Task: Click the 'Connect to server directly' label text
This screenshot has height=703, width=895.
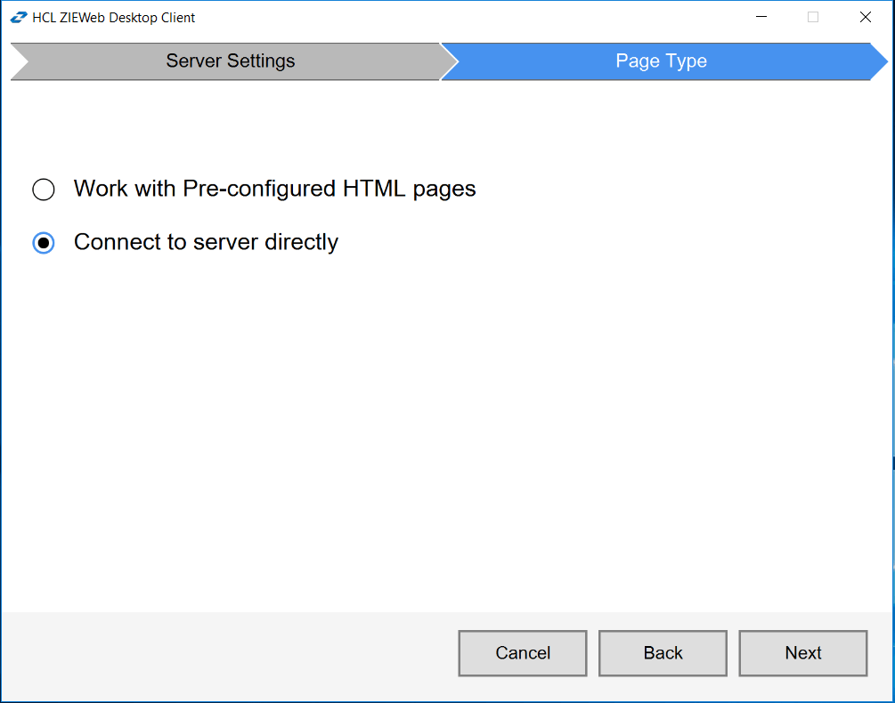Action: [205, 242]
